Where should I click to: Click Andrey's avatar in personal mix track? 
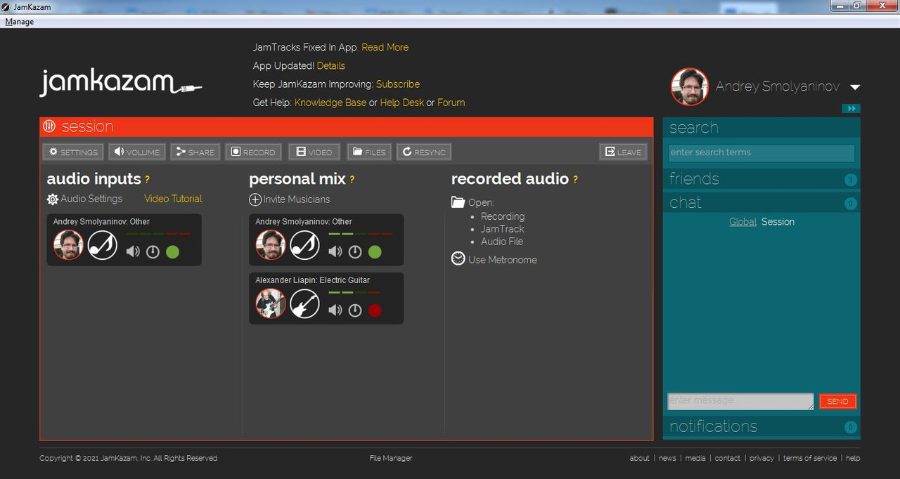(x=271, y=245)
